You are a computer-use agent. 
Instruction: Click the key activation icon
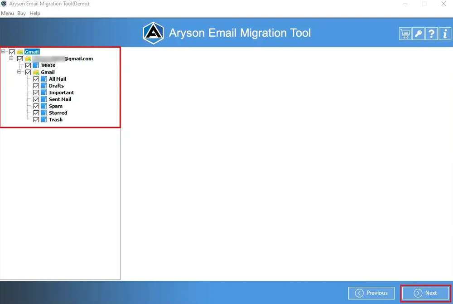418,34
